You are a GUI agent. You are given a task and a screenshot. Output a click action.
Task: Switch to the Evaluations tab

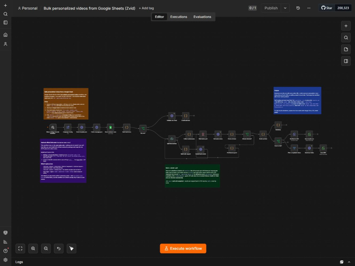[x=202, y=17]
